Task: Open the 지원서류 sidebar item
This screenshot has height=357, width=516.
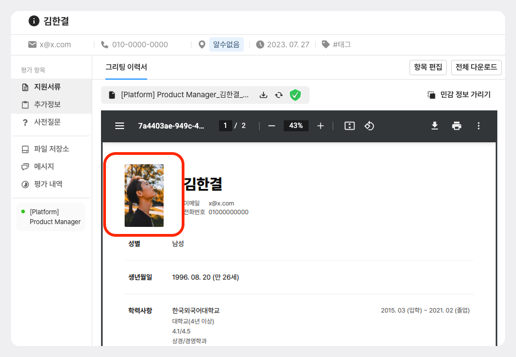Action: coord(52,87)
